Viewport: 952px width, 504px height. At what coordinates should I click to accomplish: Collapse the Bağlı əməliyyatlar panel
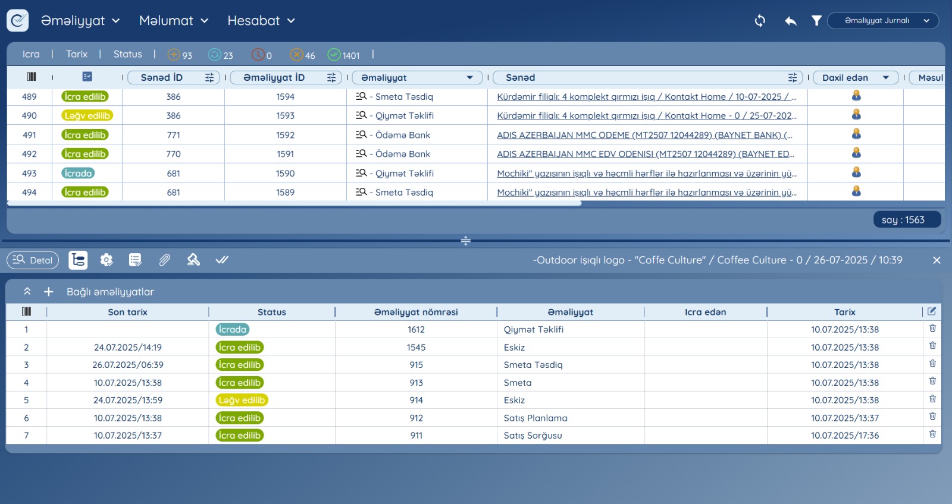click(x=27, y=292)
